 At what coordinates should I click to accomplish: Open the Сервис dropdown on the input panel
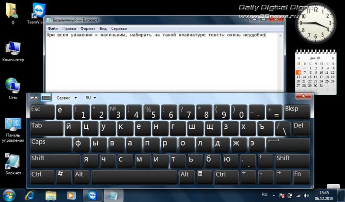pyautogui.click(x=66, y=97)
